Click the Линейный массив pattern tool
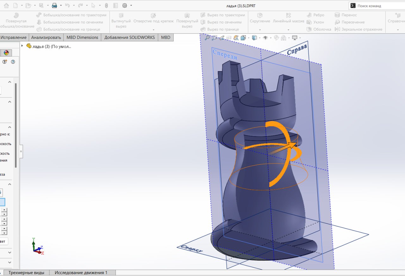The image size is (405, 276). pyautogui.click(x=288, y=18)
